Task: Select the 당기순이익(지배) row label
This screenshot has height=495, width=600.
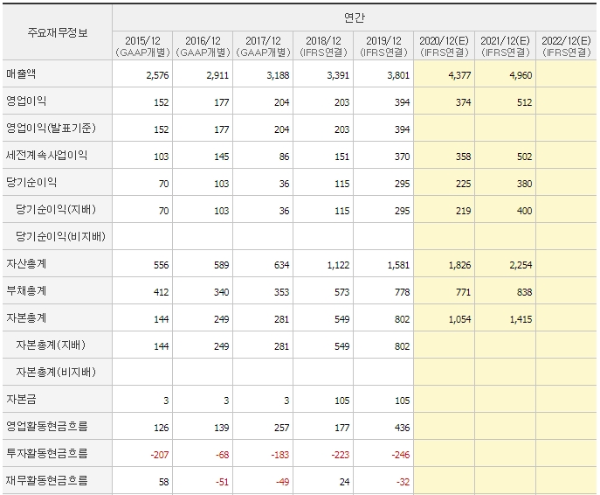Action: [x=56, y=210]
